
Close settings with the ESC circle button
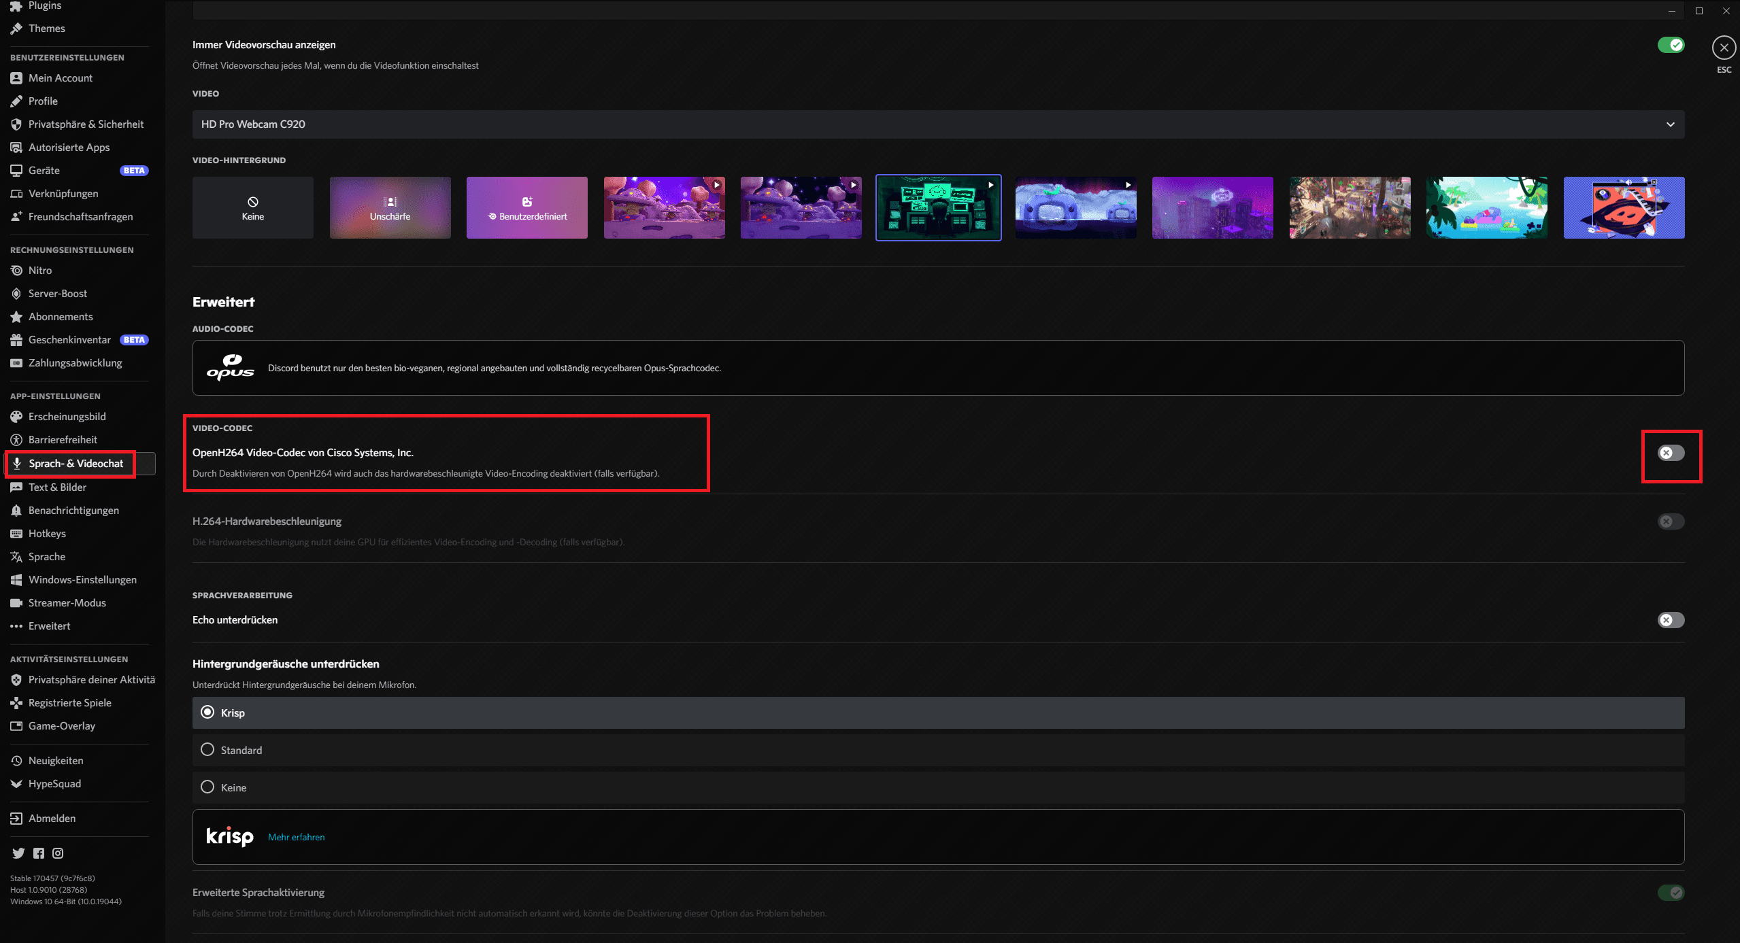click(1724, 48)
